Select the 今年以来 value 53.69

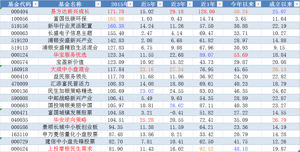(x=241, y=55)
